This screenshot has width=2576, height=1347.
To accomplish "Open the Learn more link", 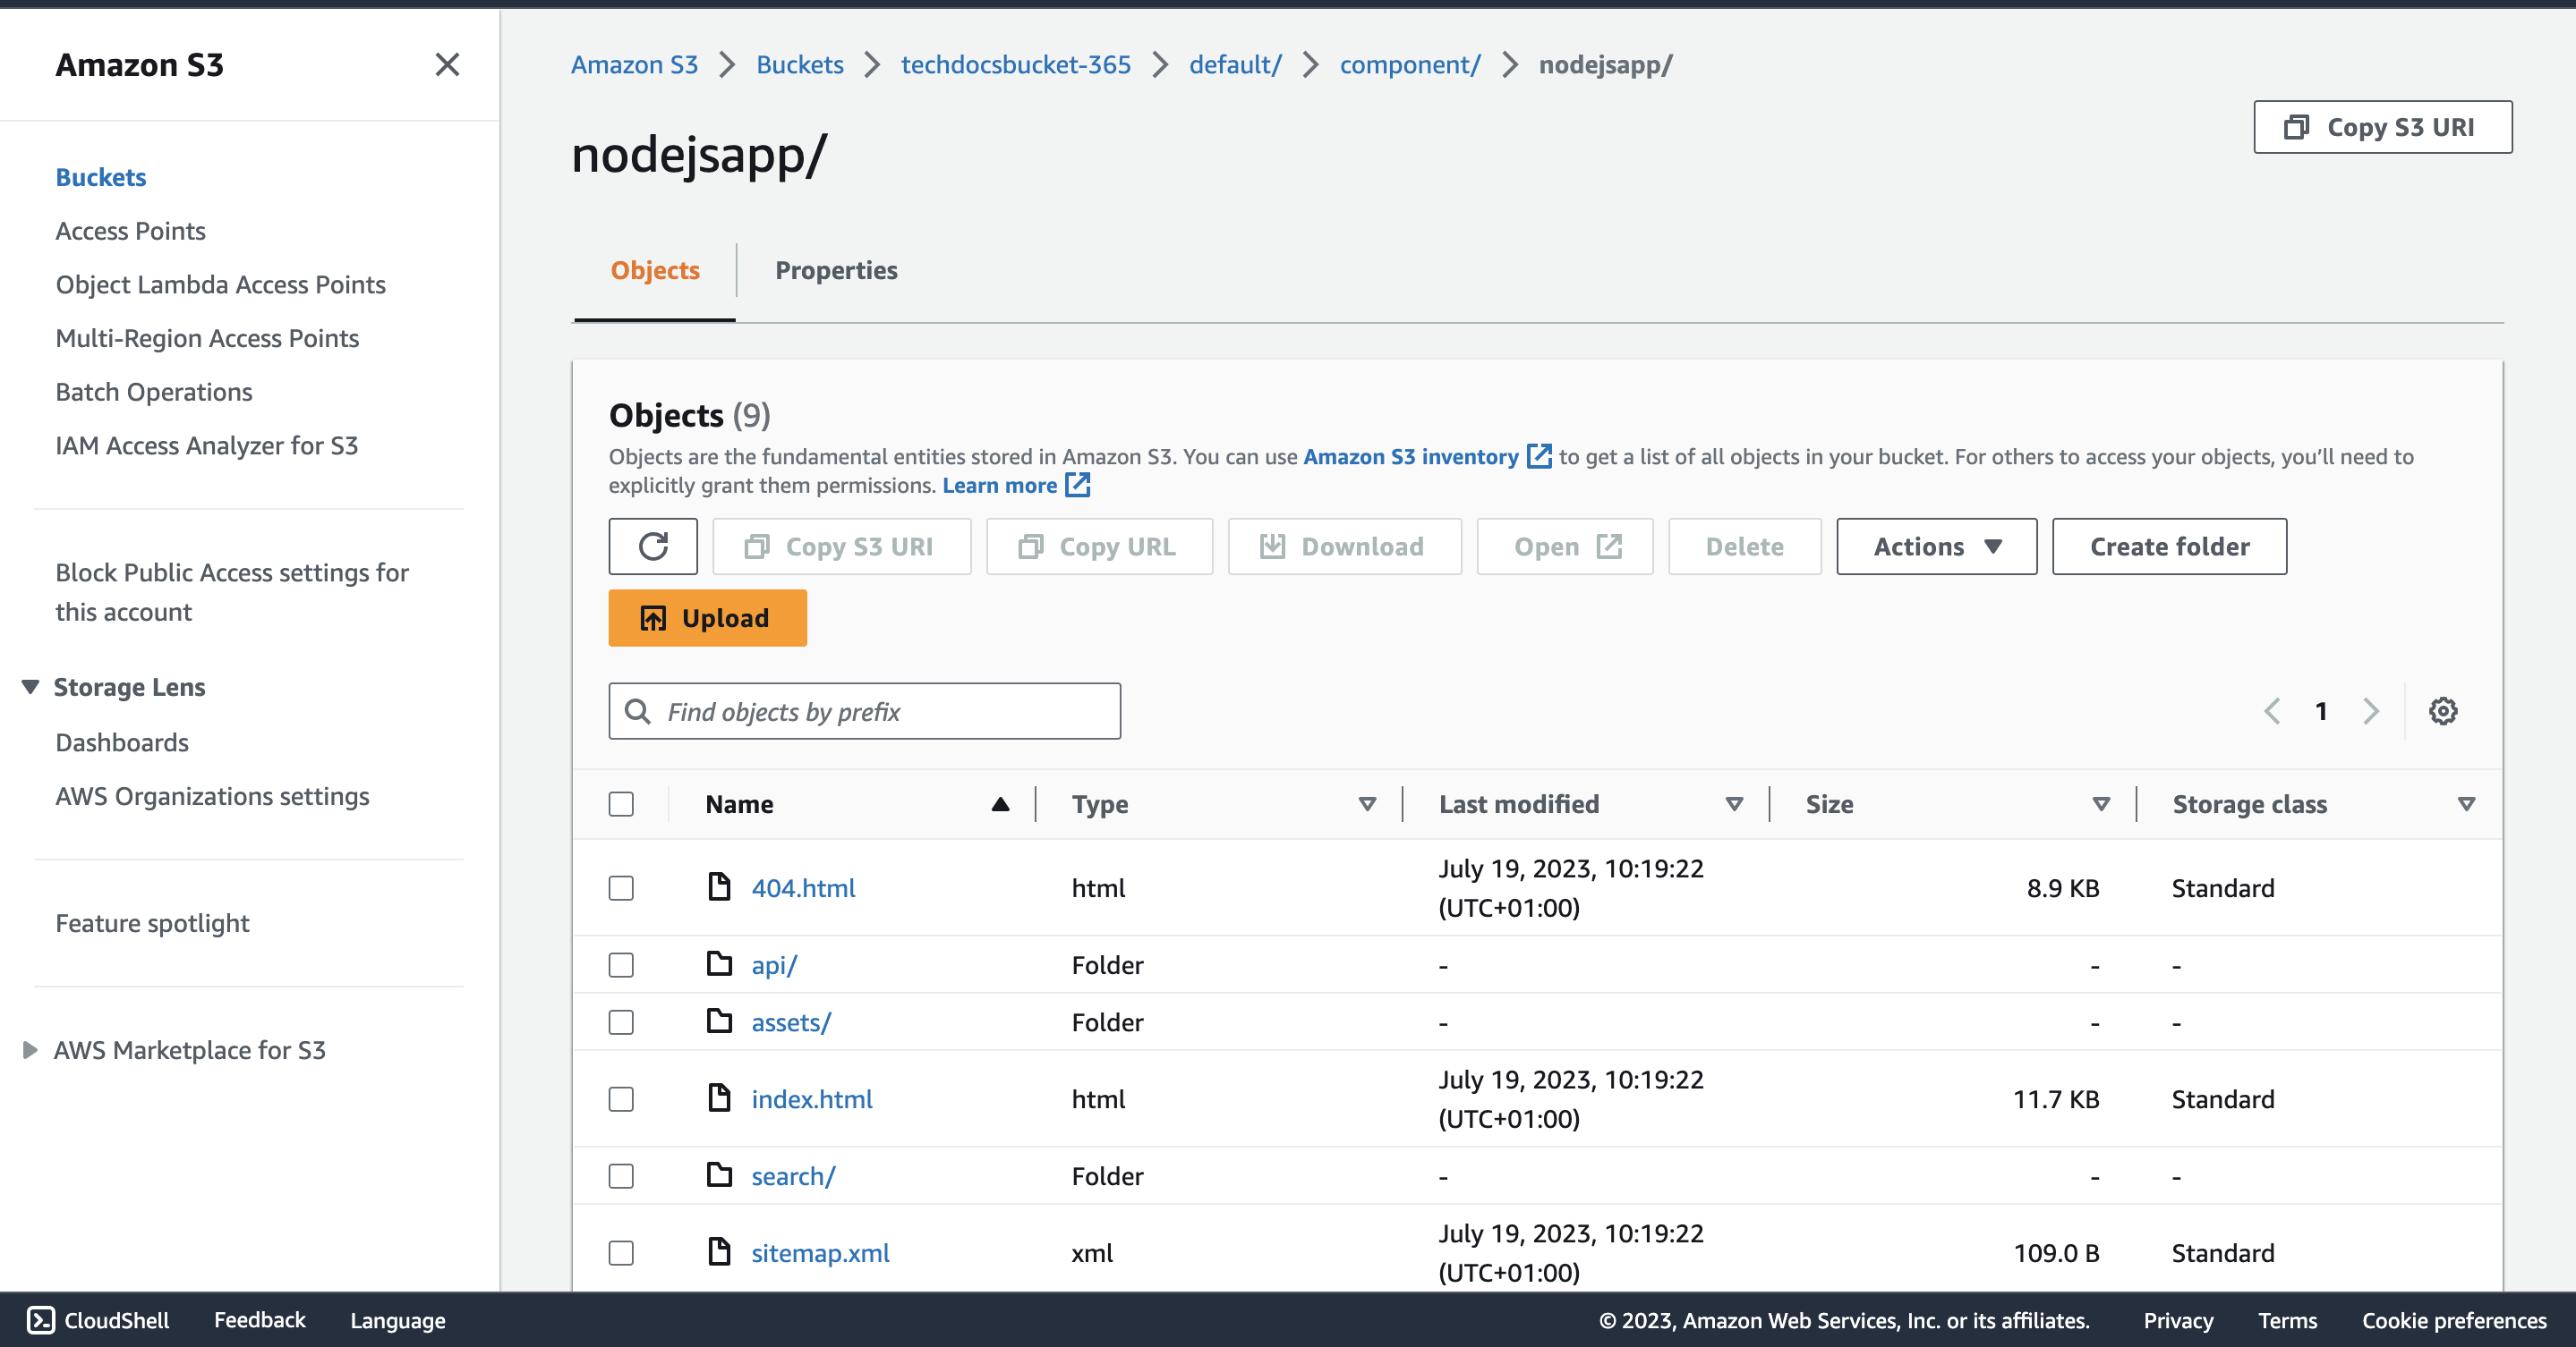I will coord(999,486).
